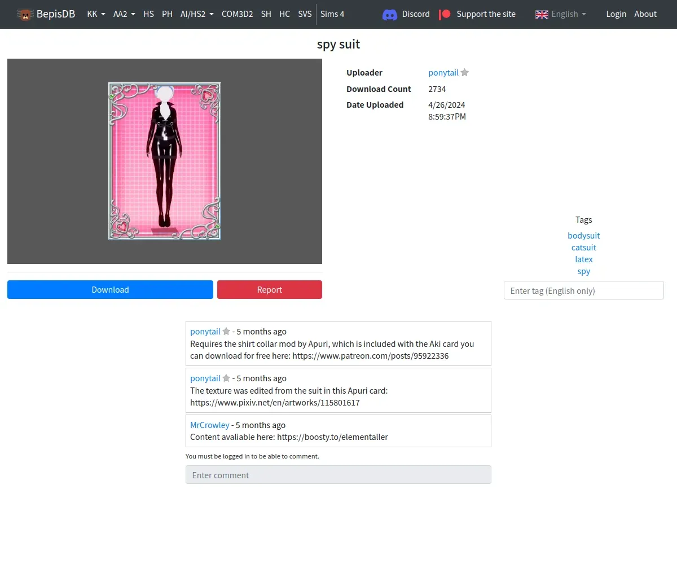Open MrCrowley's profile link
Screen dimensions: 677x564
point(210,425)
